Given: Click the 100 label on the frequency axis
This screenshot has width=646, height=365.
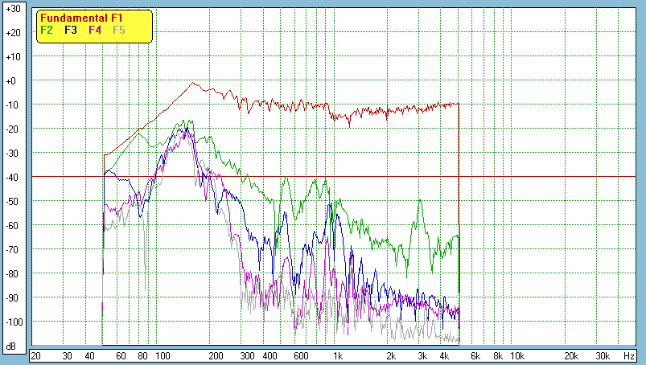Looking at the screenshot, I should [x=162, y=355].
